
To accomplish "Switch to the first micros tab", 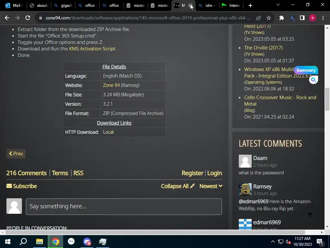I will 135,5.
